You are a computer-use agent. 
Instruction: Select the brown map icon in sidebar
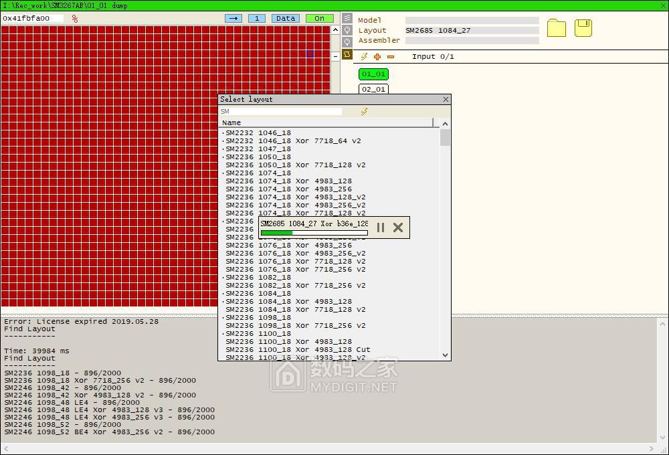pos(347,54)
